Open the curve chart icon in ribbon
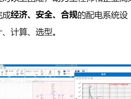This screenshot has height=99, width=131. point(42,72)
